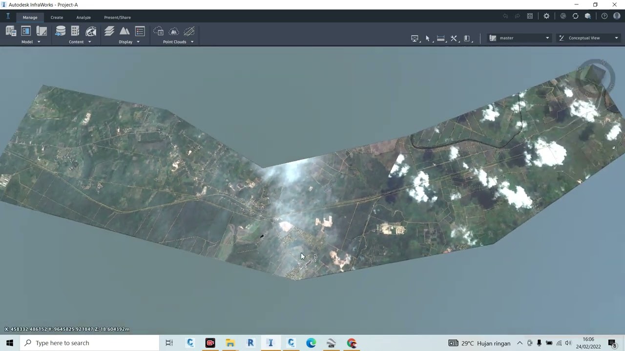Open Task View on the taskbar

(x=169, y=343)
